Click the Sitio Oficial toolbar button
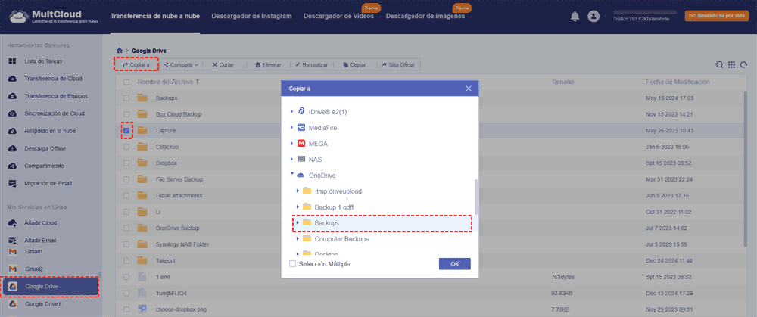This screenshot has height=317, width=757. coord(398,64)
